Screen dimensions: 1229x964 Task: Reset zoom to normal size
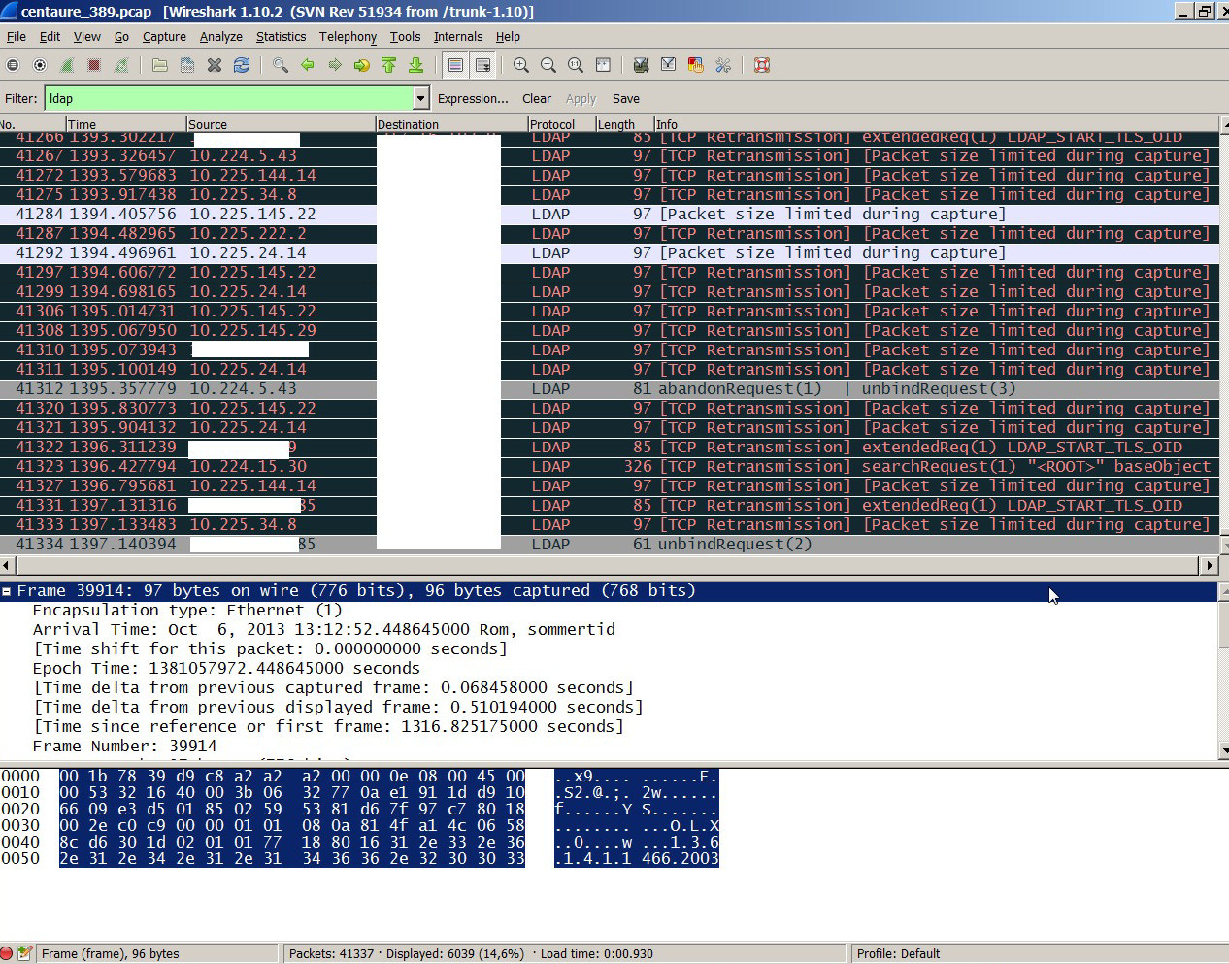(x=576, y=65)
